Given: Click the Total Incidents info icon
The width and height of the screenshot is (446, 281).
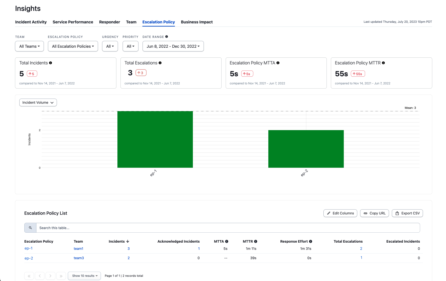Looking at the screenshot, I should pyautogui.click(x=50, y=63).
